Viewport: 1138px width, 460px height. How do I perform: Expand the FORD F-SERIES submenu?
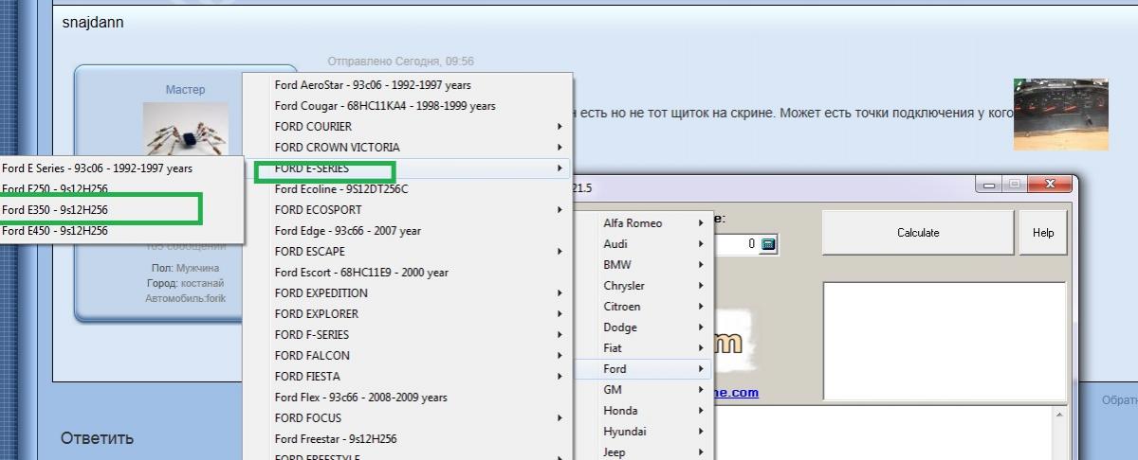point(408,335)
